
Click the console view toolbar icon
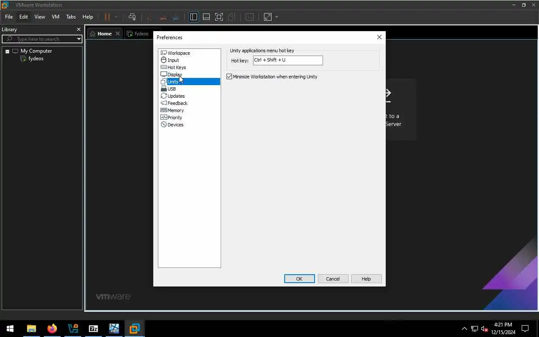(250, 17)
